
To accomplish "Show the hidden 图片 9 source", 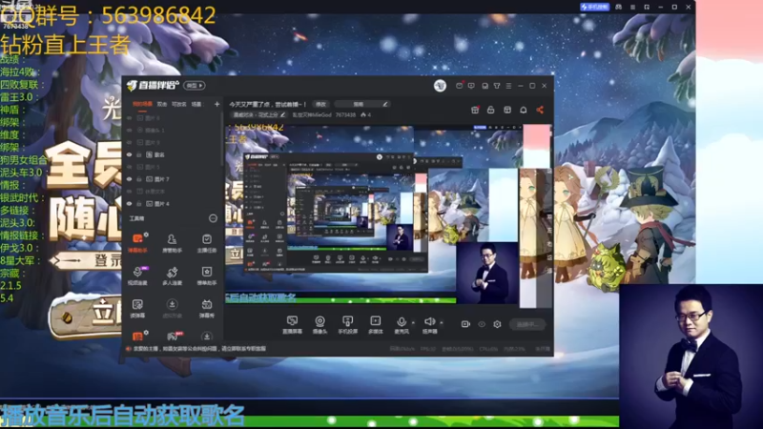I will pyautogui.click(x=129, y=142).
